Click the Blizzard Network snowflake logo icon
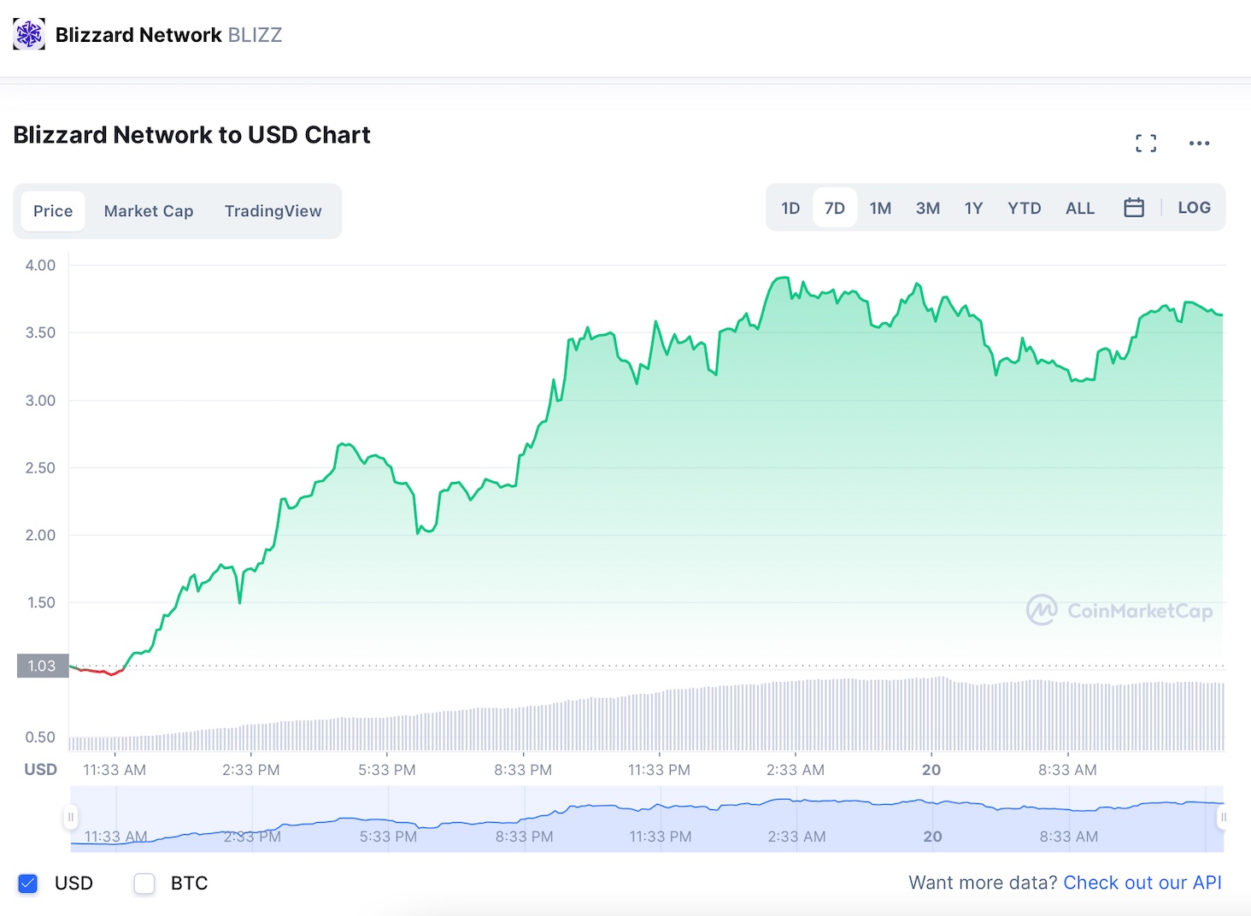 (29, 34)
